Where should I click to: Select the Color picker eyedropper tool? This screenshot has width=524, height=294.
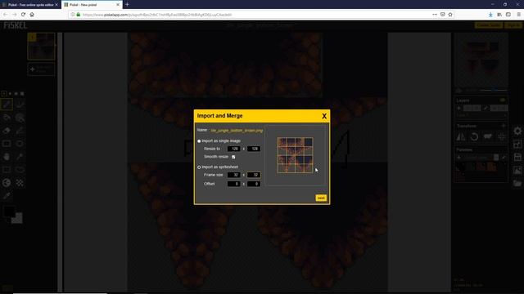[7, 196]
